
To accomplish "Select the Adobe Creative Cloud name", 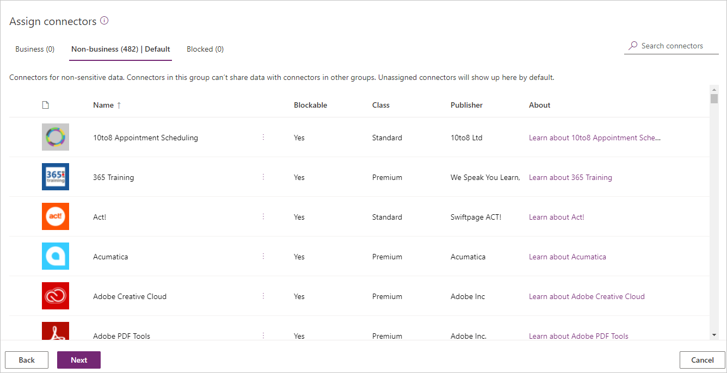I will [x=130, y=296].
